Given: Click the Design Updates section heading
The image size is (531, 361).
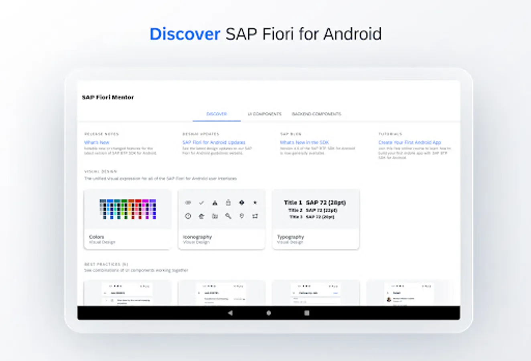Looking at the screenshot, I should (201, 134).
